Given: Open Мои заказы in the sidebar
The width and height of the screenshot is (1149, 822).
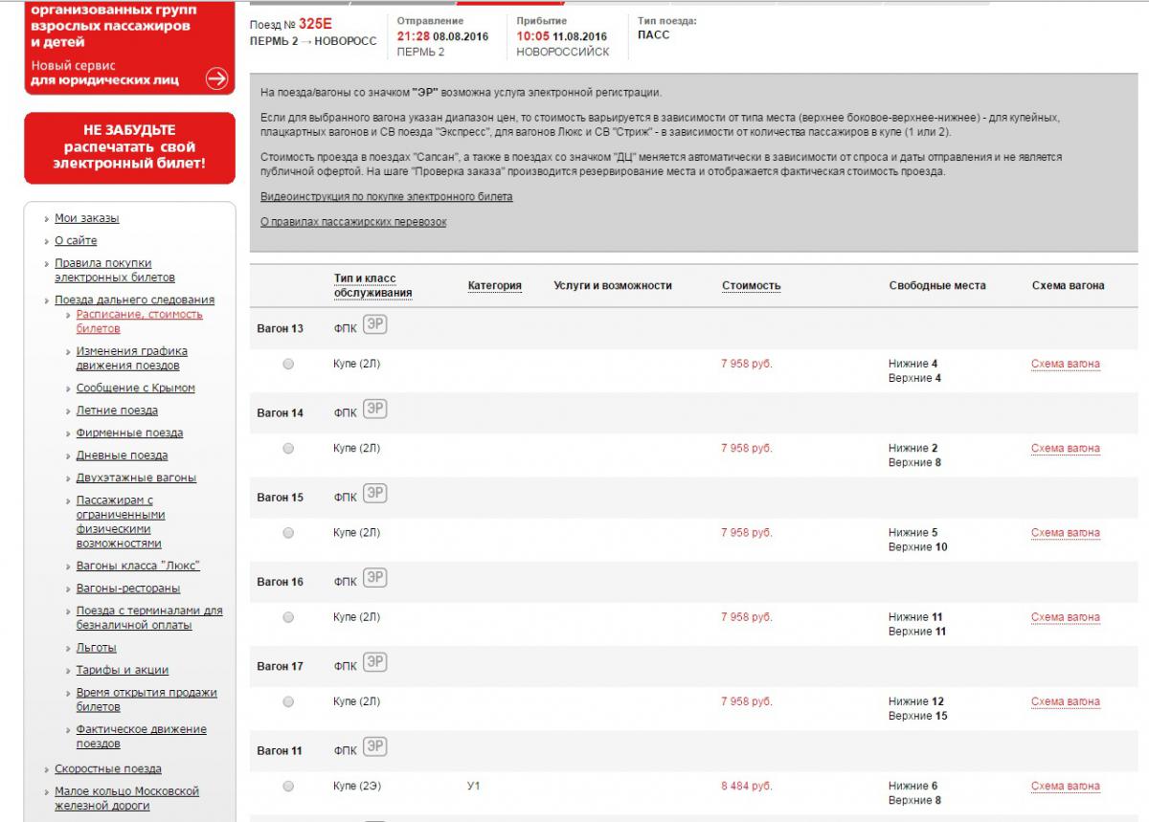Looking at the screenshot, I should (x=86, y=218).
